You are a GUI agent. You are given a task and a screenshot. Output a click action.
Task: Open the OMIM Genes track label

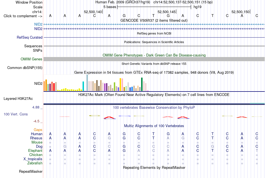(x=31, y=59)
